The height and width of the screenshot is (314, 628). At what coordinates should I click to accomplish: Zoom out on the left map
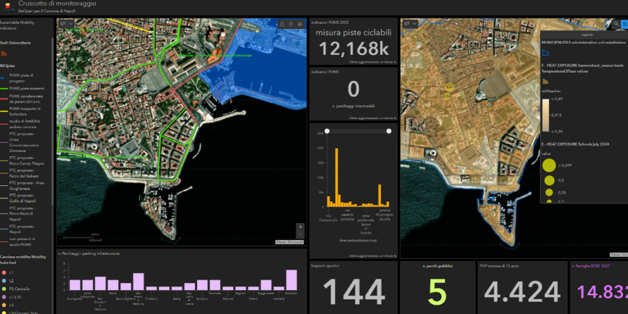[300, 234]
